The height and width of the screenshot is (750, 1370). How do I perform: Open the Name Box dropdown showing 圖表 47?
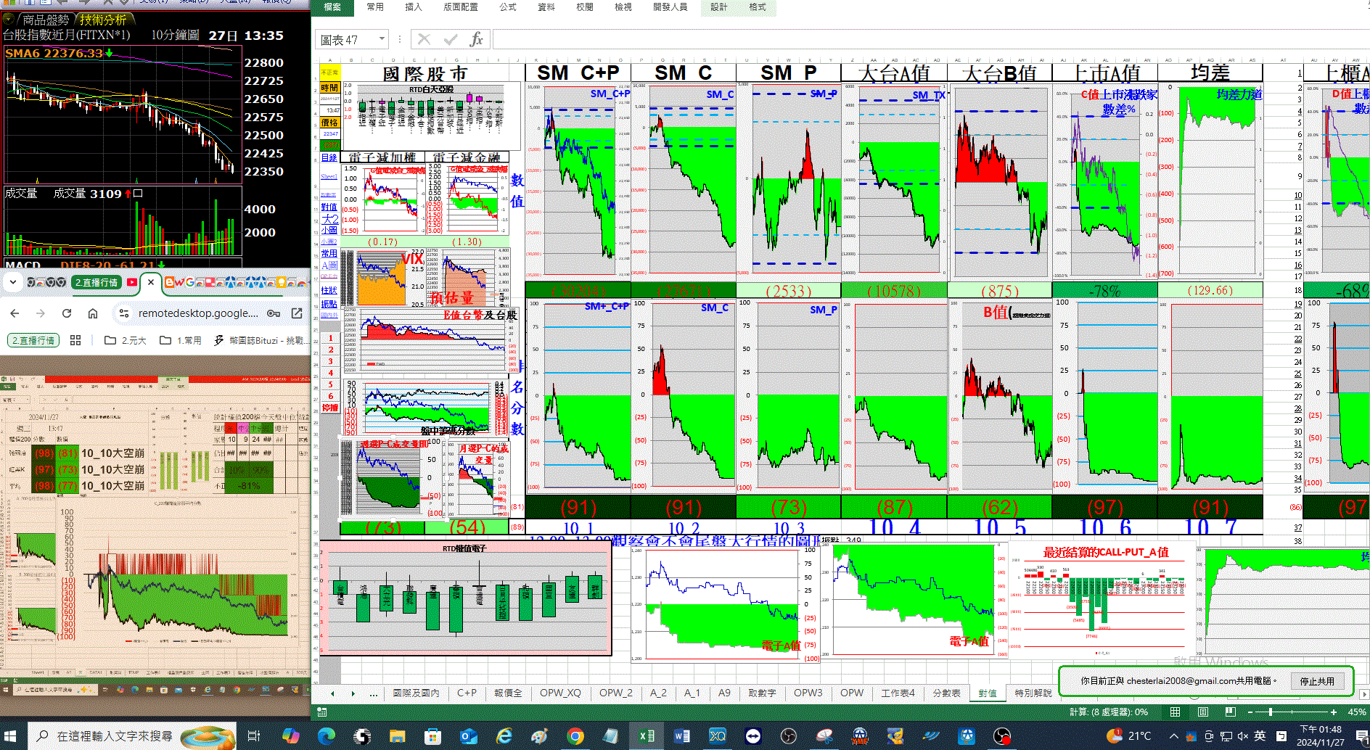pos(382,39)
